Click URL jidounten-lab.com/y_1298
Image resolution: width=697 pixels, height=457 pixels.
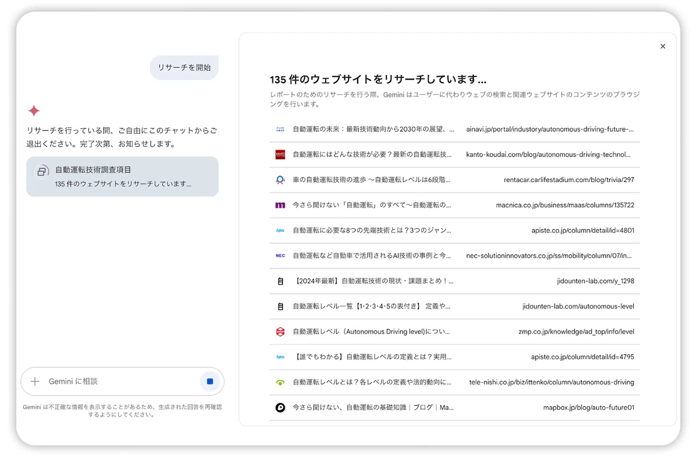coord(595,281)
